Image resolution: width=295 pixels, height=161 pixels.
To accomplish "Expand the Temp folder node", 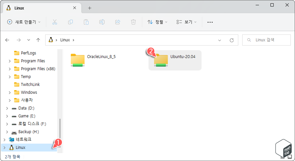I will 10,77.
